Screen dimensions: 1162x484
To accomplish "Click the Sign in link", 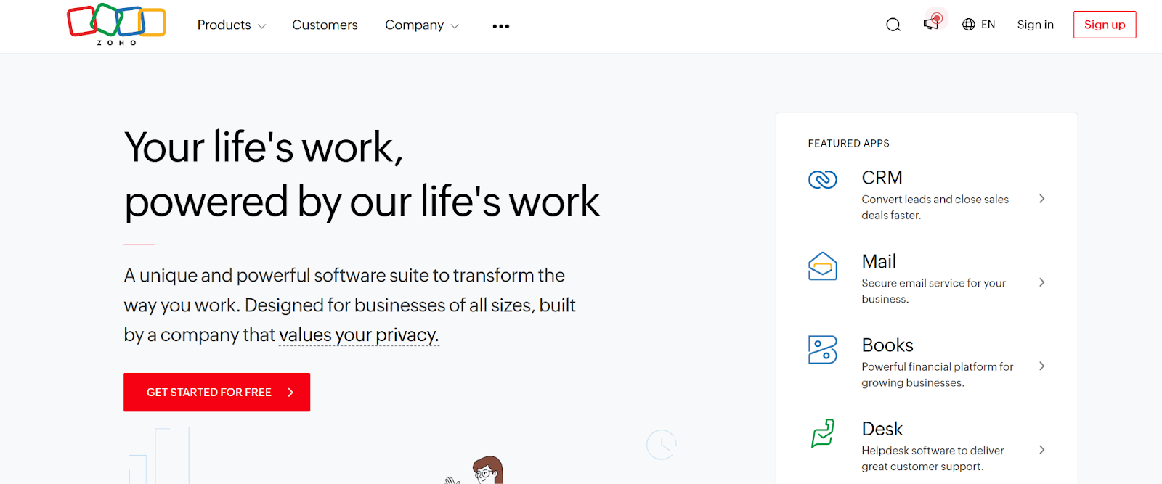I will pyautogui.click(x=1035, y=25).
